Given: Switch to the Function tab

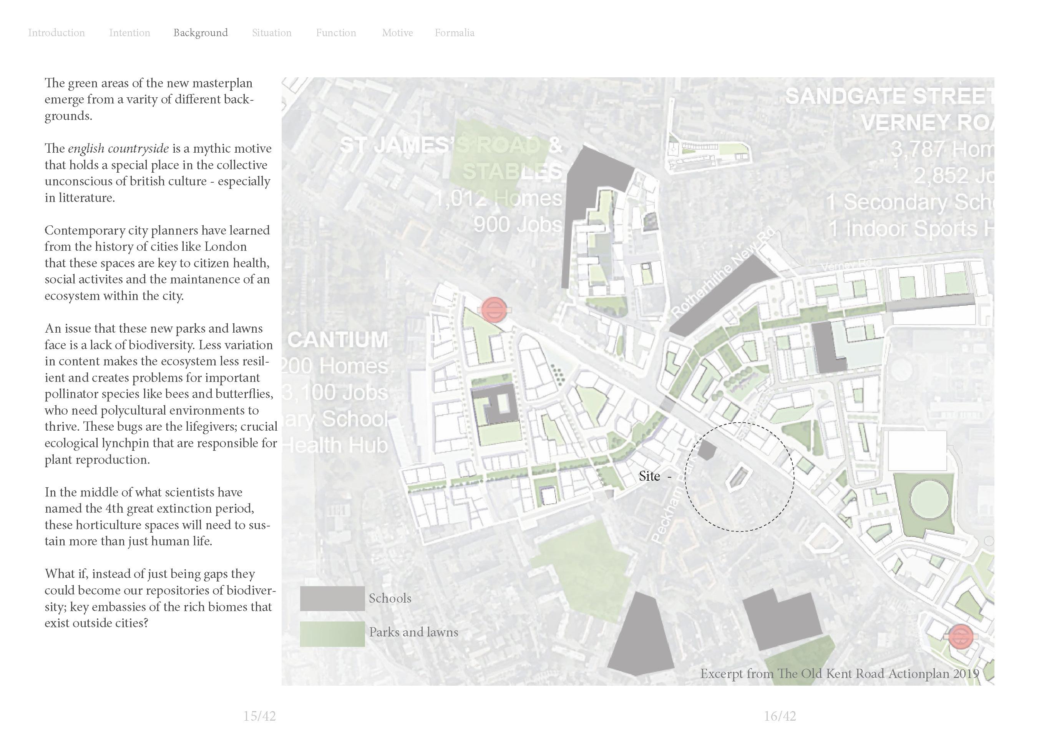Looking at the screenshot, I should click(336, 33).
